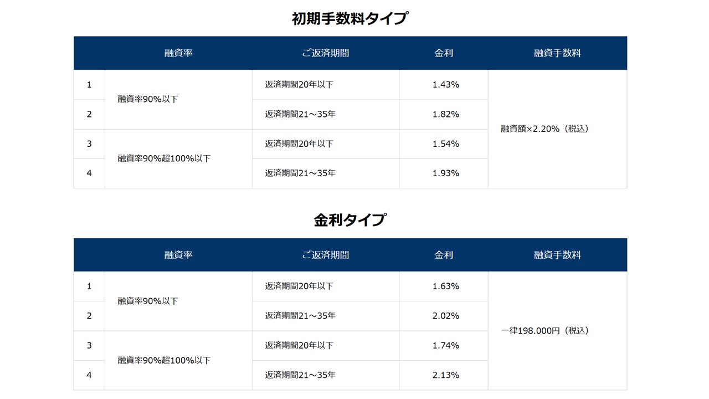Click 融資率90%超100%以下 cell in 初期手数料タイプ table
The image size is (709, 399).
164,158
